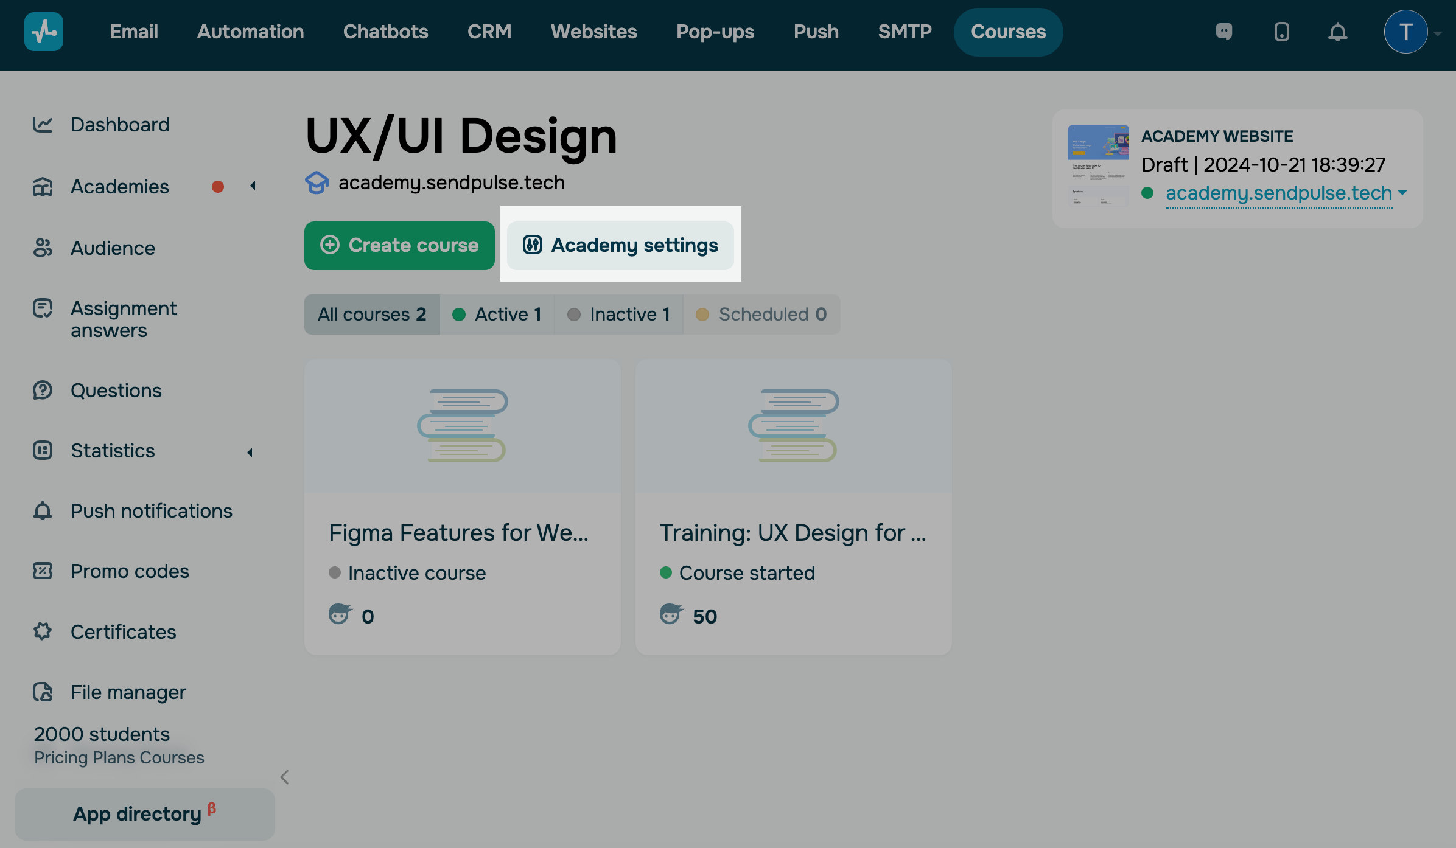
Task: Open Academy settings
Action: point(620,245)
